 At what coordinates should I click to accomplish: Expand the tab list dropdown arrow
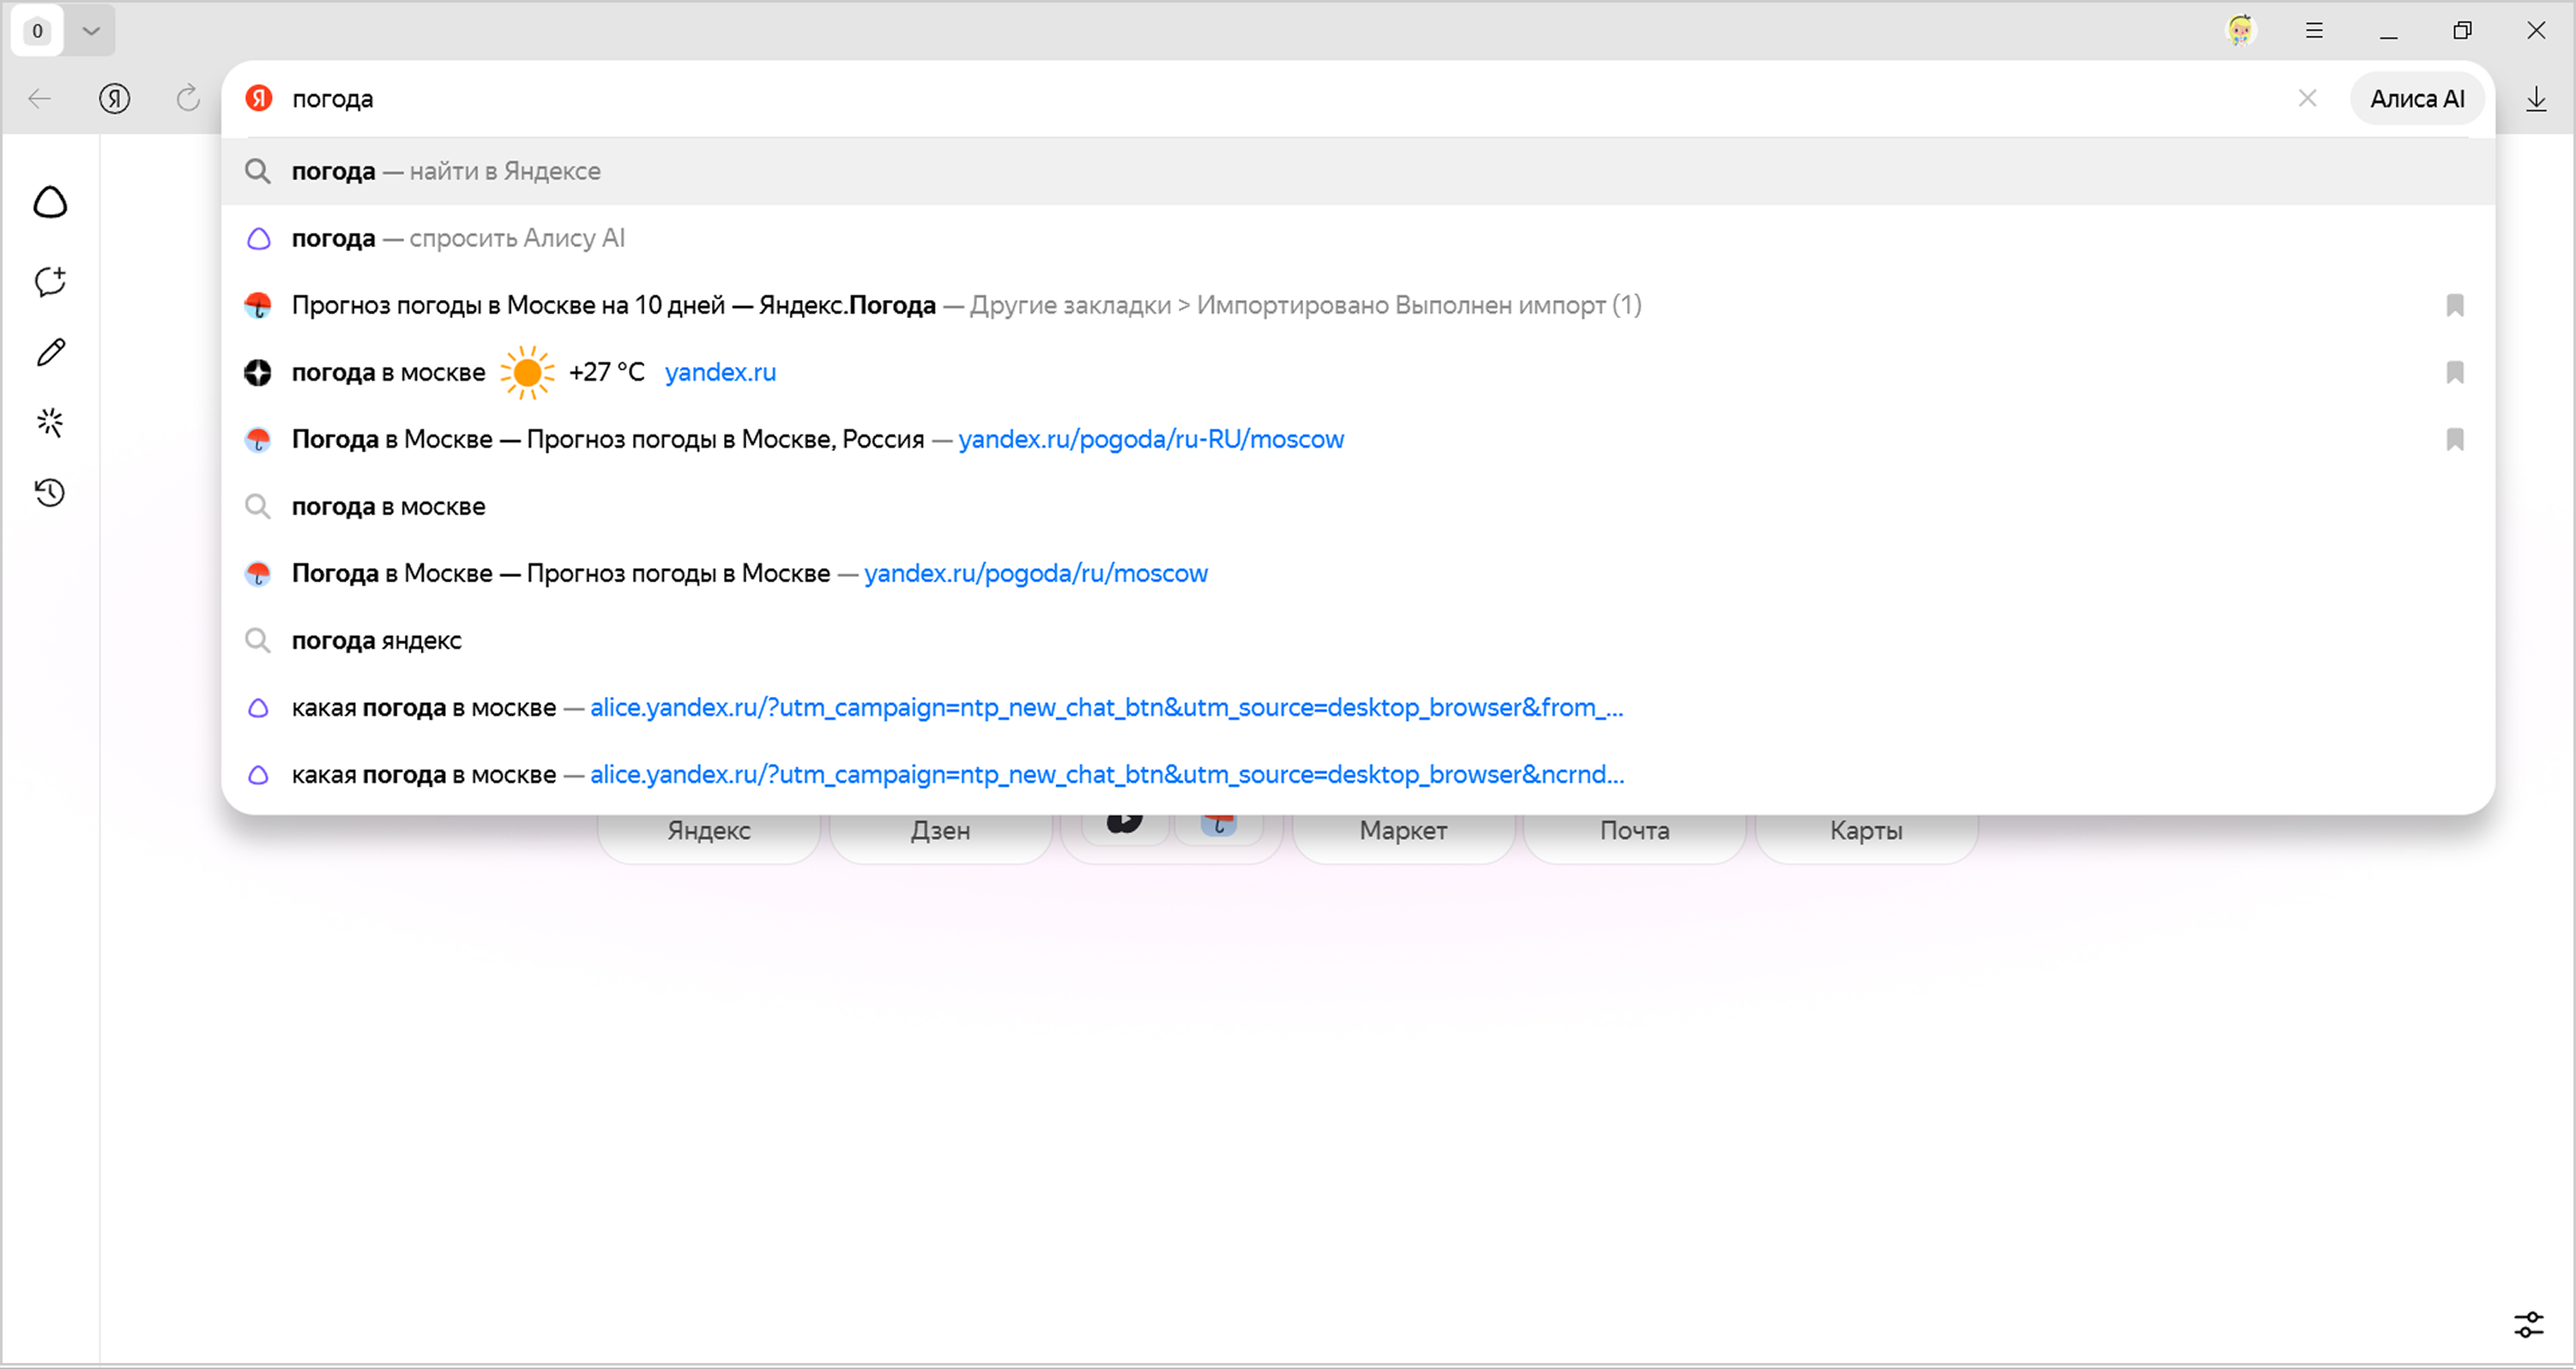(x=91, y=31)
